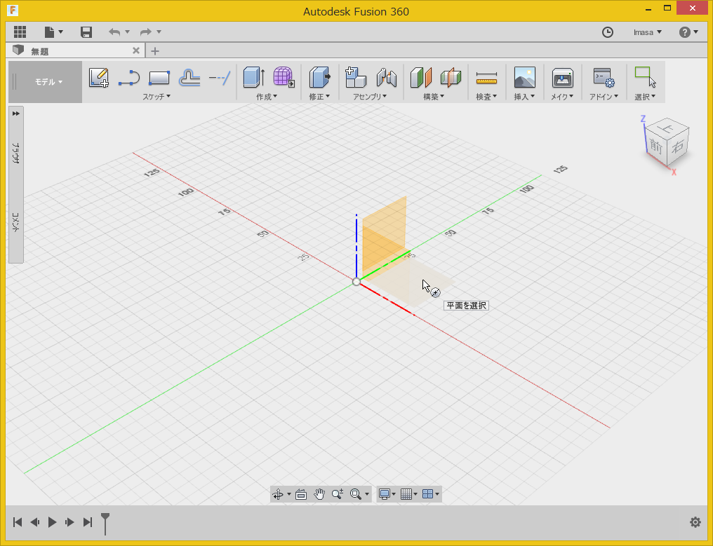The height and width of the screenshot is (546, 713).
Task: Click the Stop Sketch style icon
Action: point(189,78)
